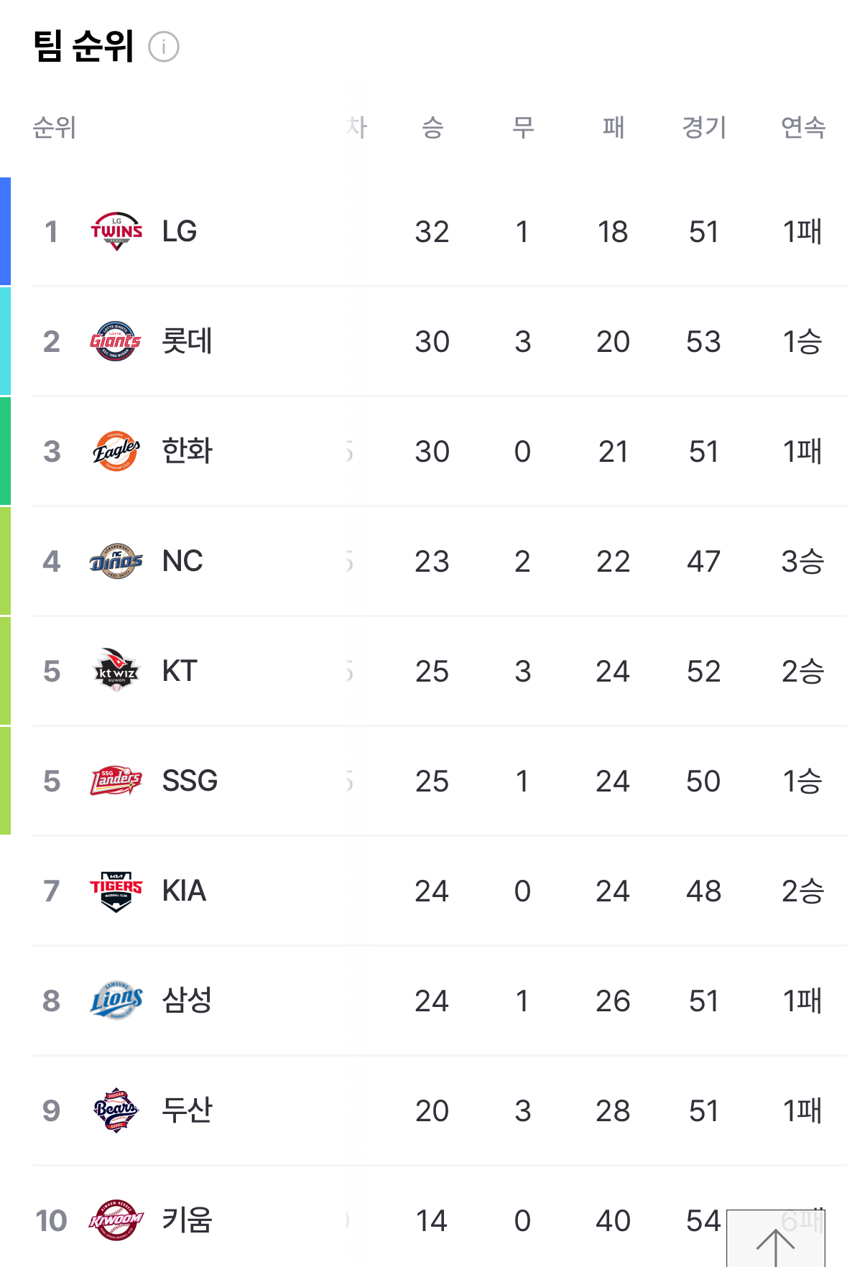Image resolution: width=847 pixels, height=1267 pixels.
Task: Open the LG Twins team logo
Action: [x=116, y=231]
